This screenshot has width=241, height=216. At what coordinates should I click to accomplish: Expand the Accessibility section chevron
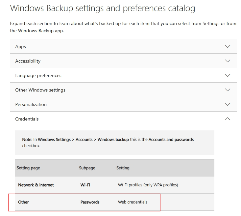click(x=228, y=61)
